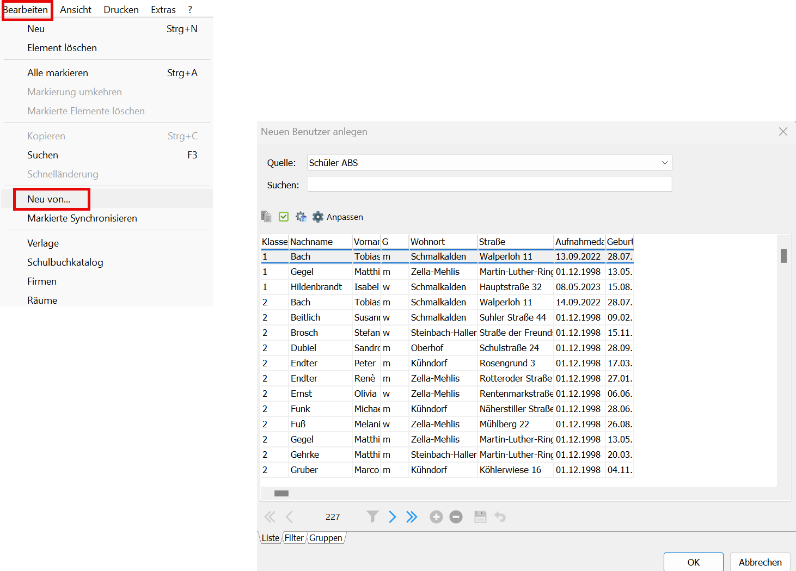This screenshot has width=796, height=571.
Task: Open Schulbuchkatalog from the menu
Action: coord(107,262)
